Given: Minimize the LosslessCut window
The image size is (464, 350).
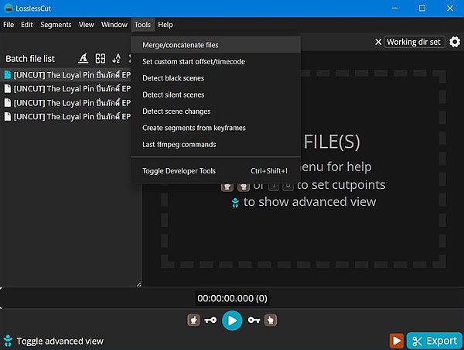Looking at the screenshot, I should pos(394,9).
